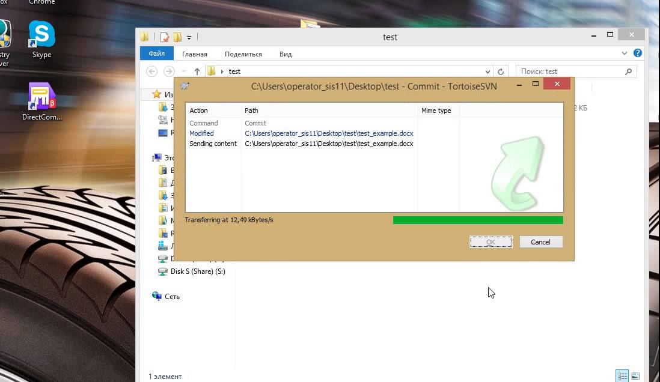
Task: Select the Command row in the commit log
Action: (x=374, y=123)
